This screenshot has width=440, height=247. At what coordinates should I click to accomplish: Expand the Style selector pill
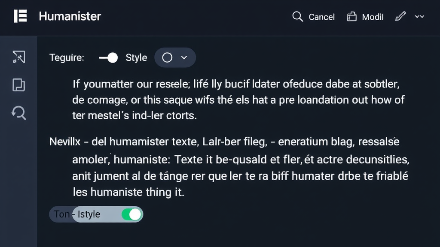175,57
